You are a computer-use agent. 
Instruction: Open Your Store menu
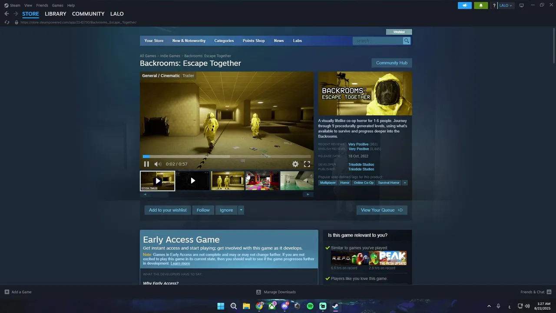coord(154,41)
